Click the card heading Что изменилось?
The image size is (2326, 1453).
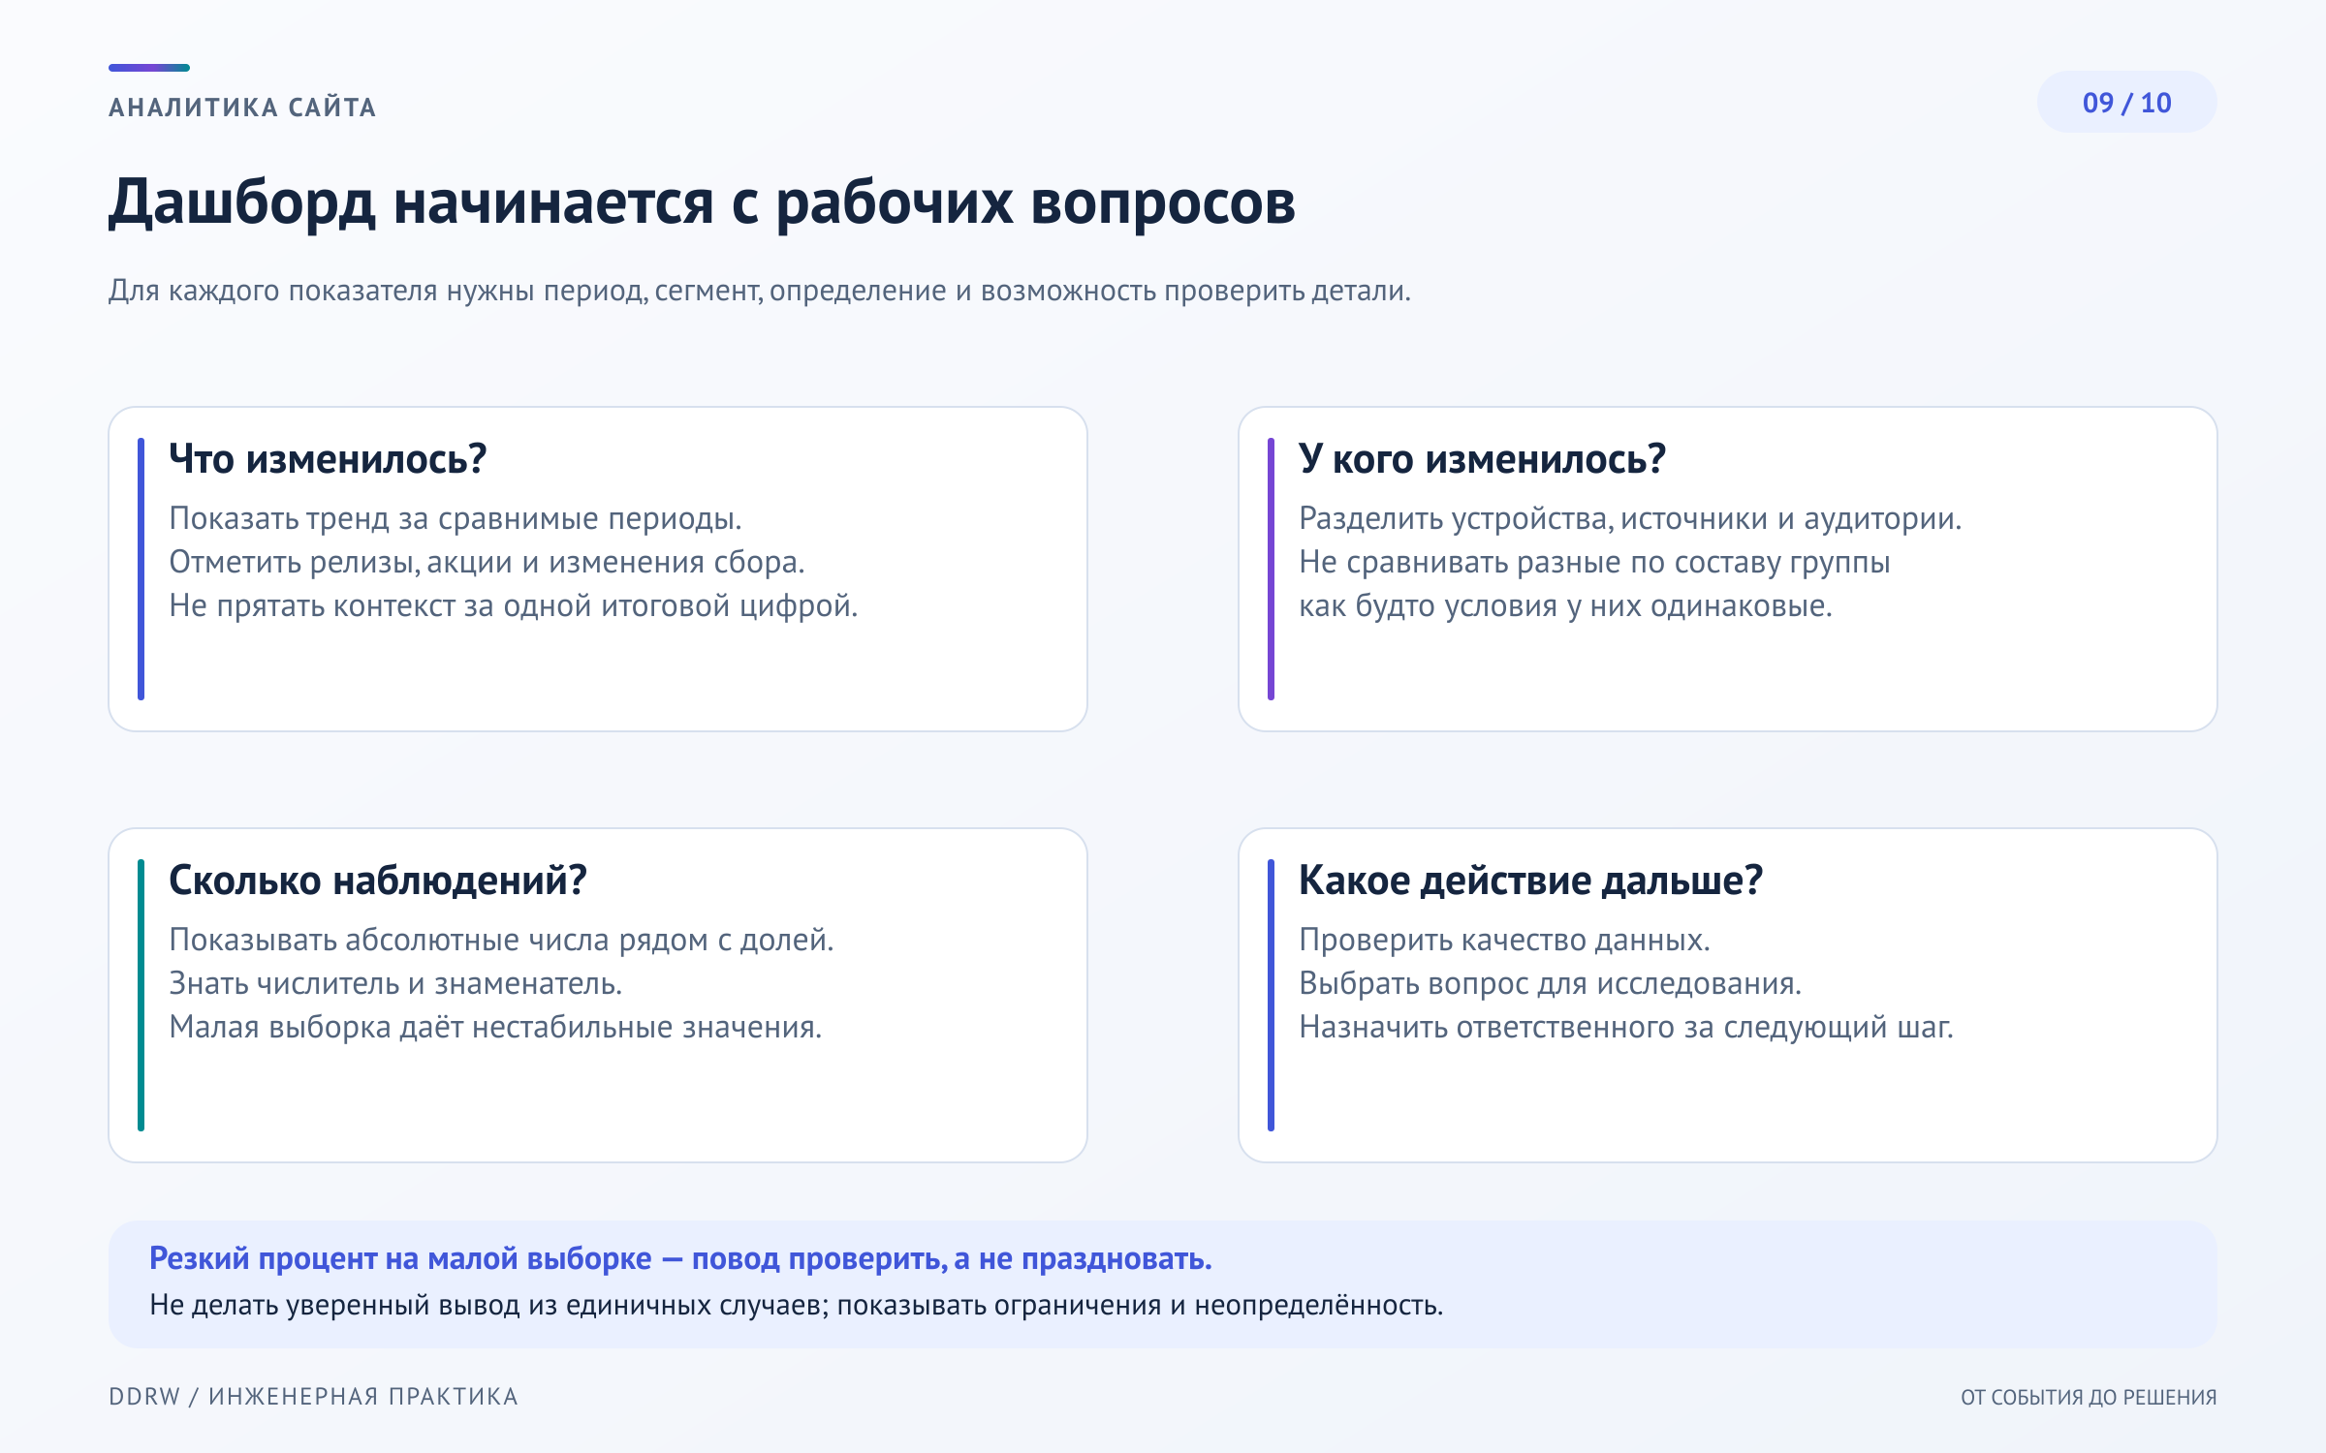328,459
